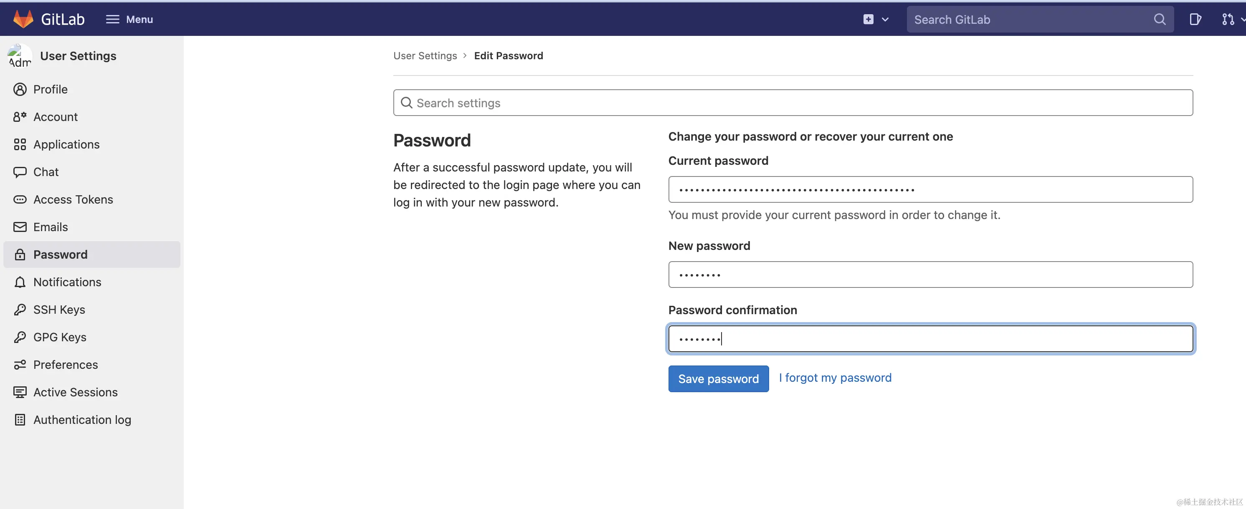This screenshot has height=509, width=1246.
Task: Click the new item plus icon
Action: 868,19
